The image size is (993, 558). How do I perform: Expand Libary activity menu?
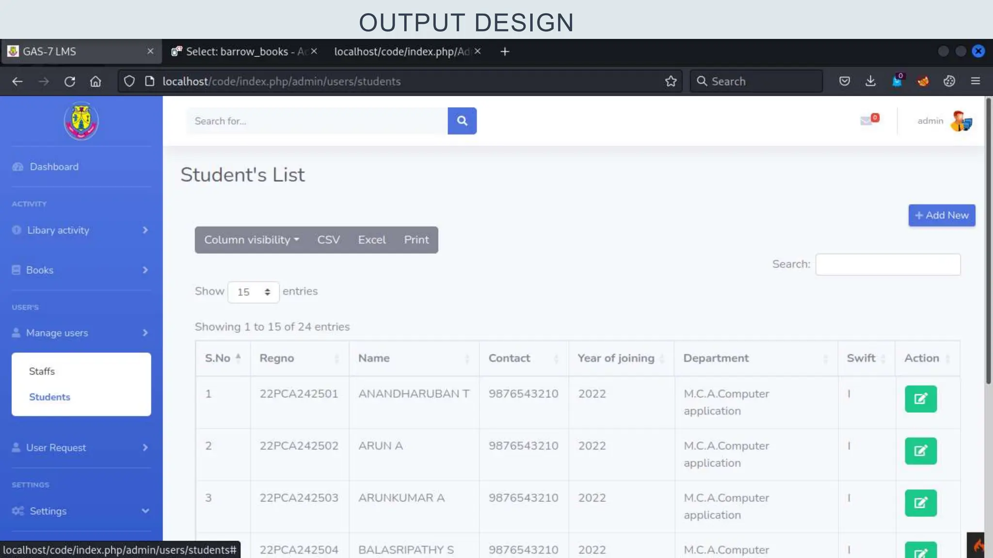80,230
